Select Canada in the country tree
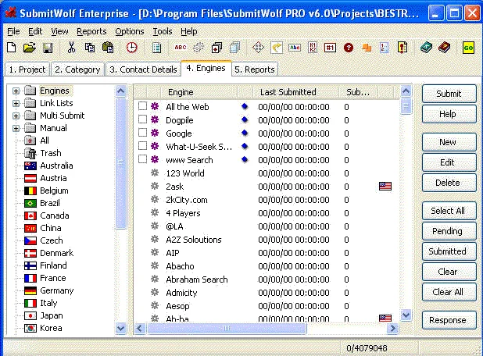 pyautogui.click(x=55, y=215)
